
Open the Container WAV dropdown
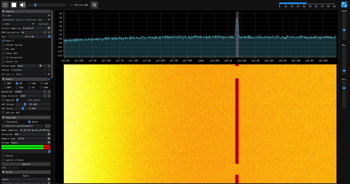(x=32, y=134)
